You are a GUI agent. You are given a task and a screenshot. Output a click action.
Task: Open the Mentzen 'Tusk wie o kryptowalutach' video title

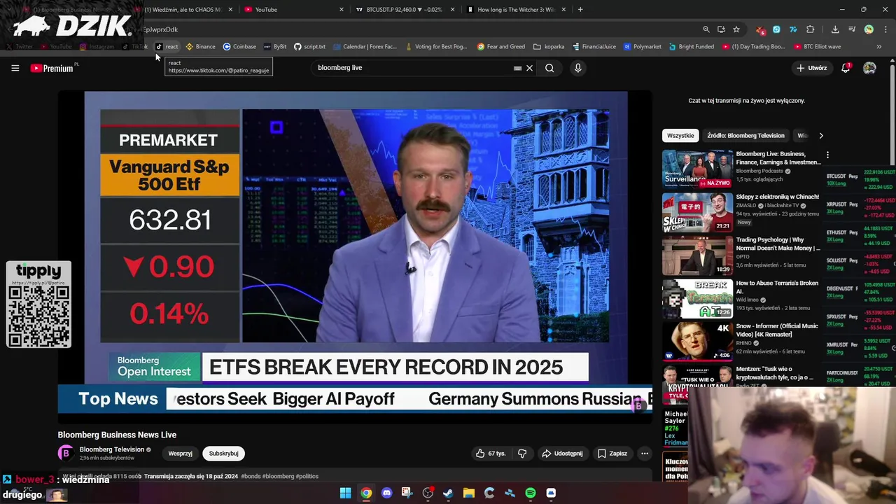coord(775,373)
